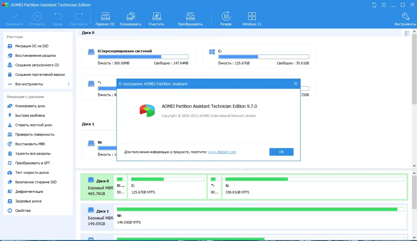
Task: Run Тест скорости диска
Action: pos(32,173)
